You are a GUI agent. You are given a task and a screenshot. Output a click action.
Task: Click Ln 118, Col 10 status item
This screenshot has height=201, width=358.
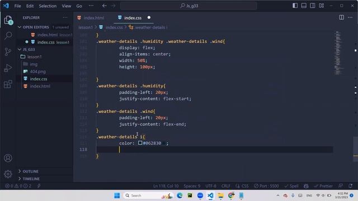166,186
